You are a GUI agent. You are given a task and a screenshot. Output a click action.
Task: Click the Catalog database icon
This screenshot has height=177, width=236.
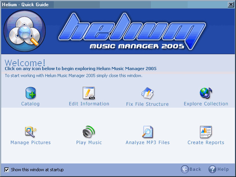pos(31,93)
